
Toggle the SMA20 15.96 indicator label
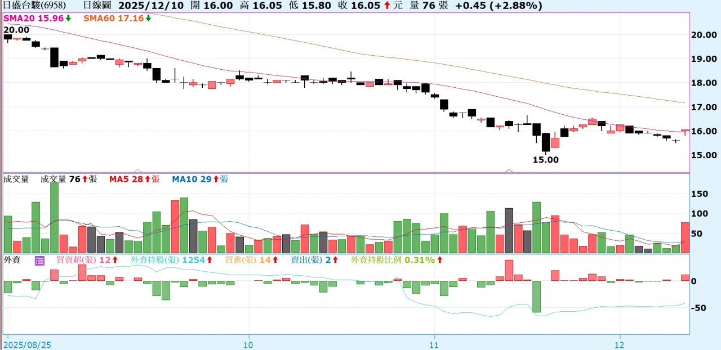[33, 18]
